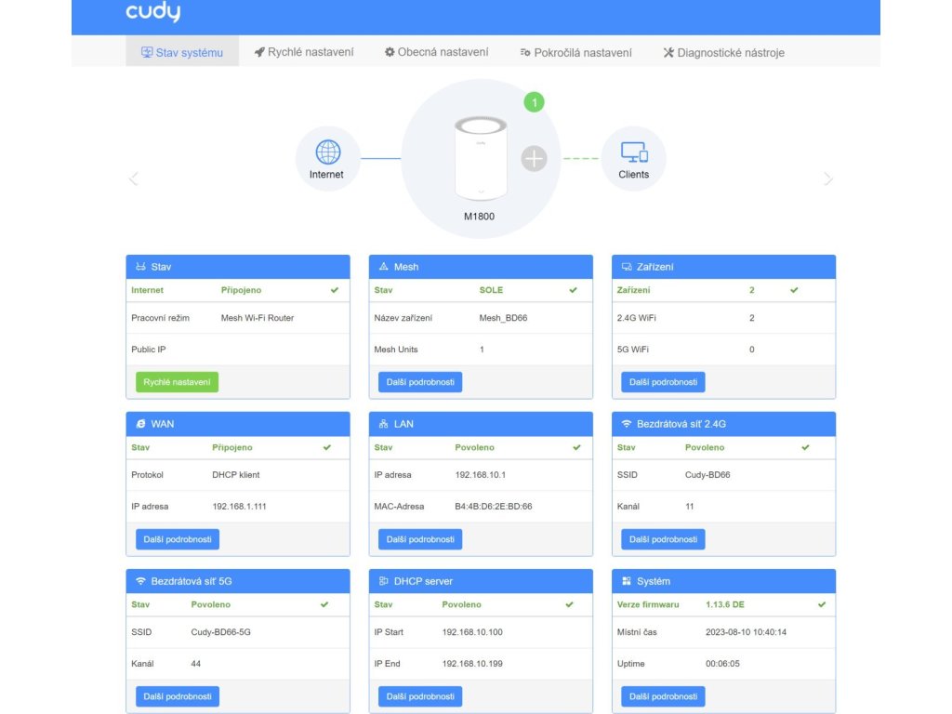952x714 pixels.
Task: Add mesh unit with plus icon
Action: click(535, 158)
